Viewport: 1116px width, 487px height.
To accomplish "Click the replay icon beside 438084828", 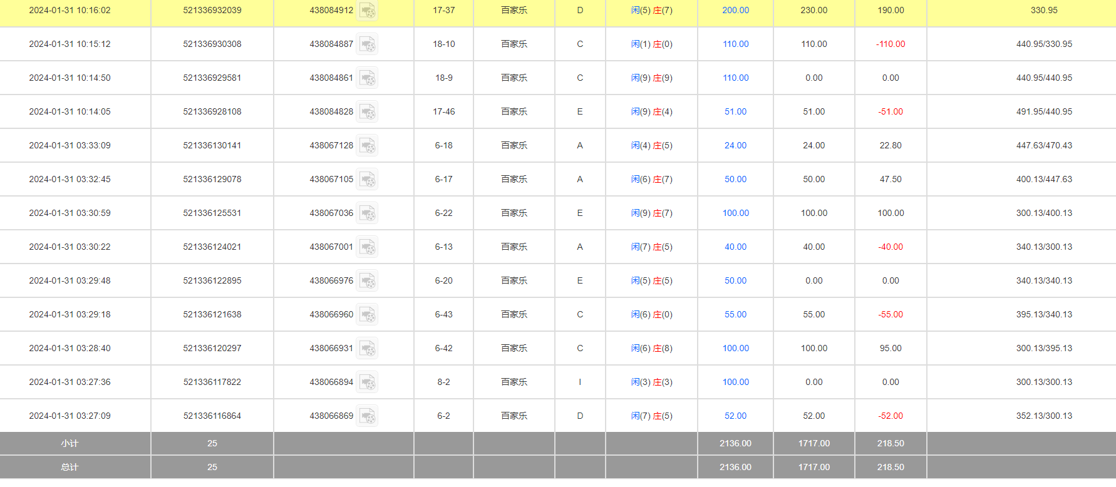I will 367,112.
